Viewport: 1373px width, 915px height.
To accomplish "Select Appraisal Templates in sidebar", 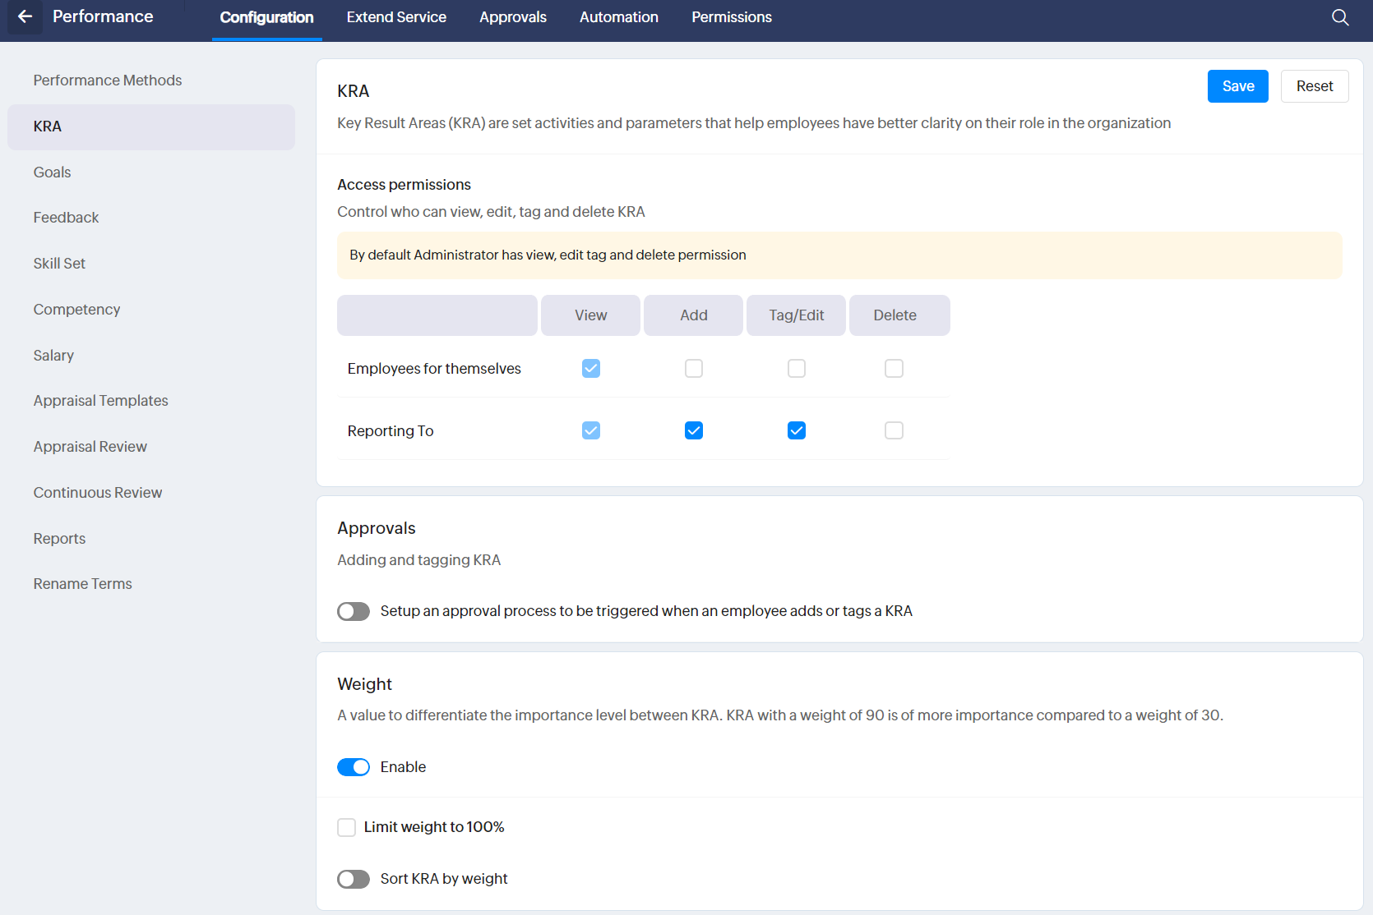I will click(x=100, y=401).
